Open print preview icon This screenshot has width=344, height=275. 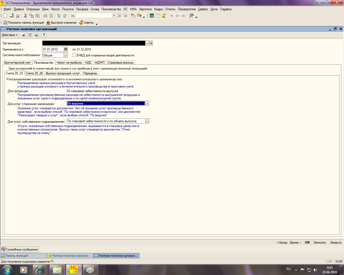(51, 16)
